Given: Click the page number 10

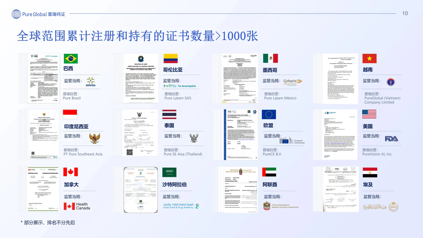Looking at the screenshot, I should coord(405,13).
